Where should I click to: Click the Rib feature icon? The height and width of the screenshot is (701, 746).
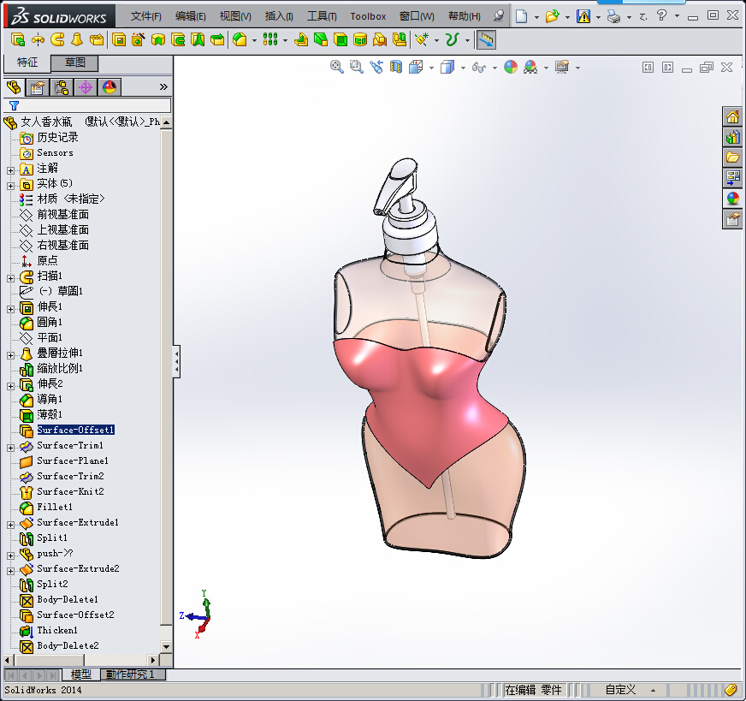(x=301, y=40)
